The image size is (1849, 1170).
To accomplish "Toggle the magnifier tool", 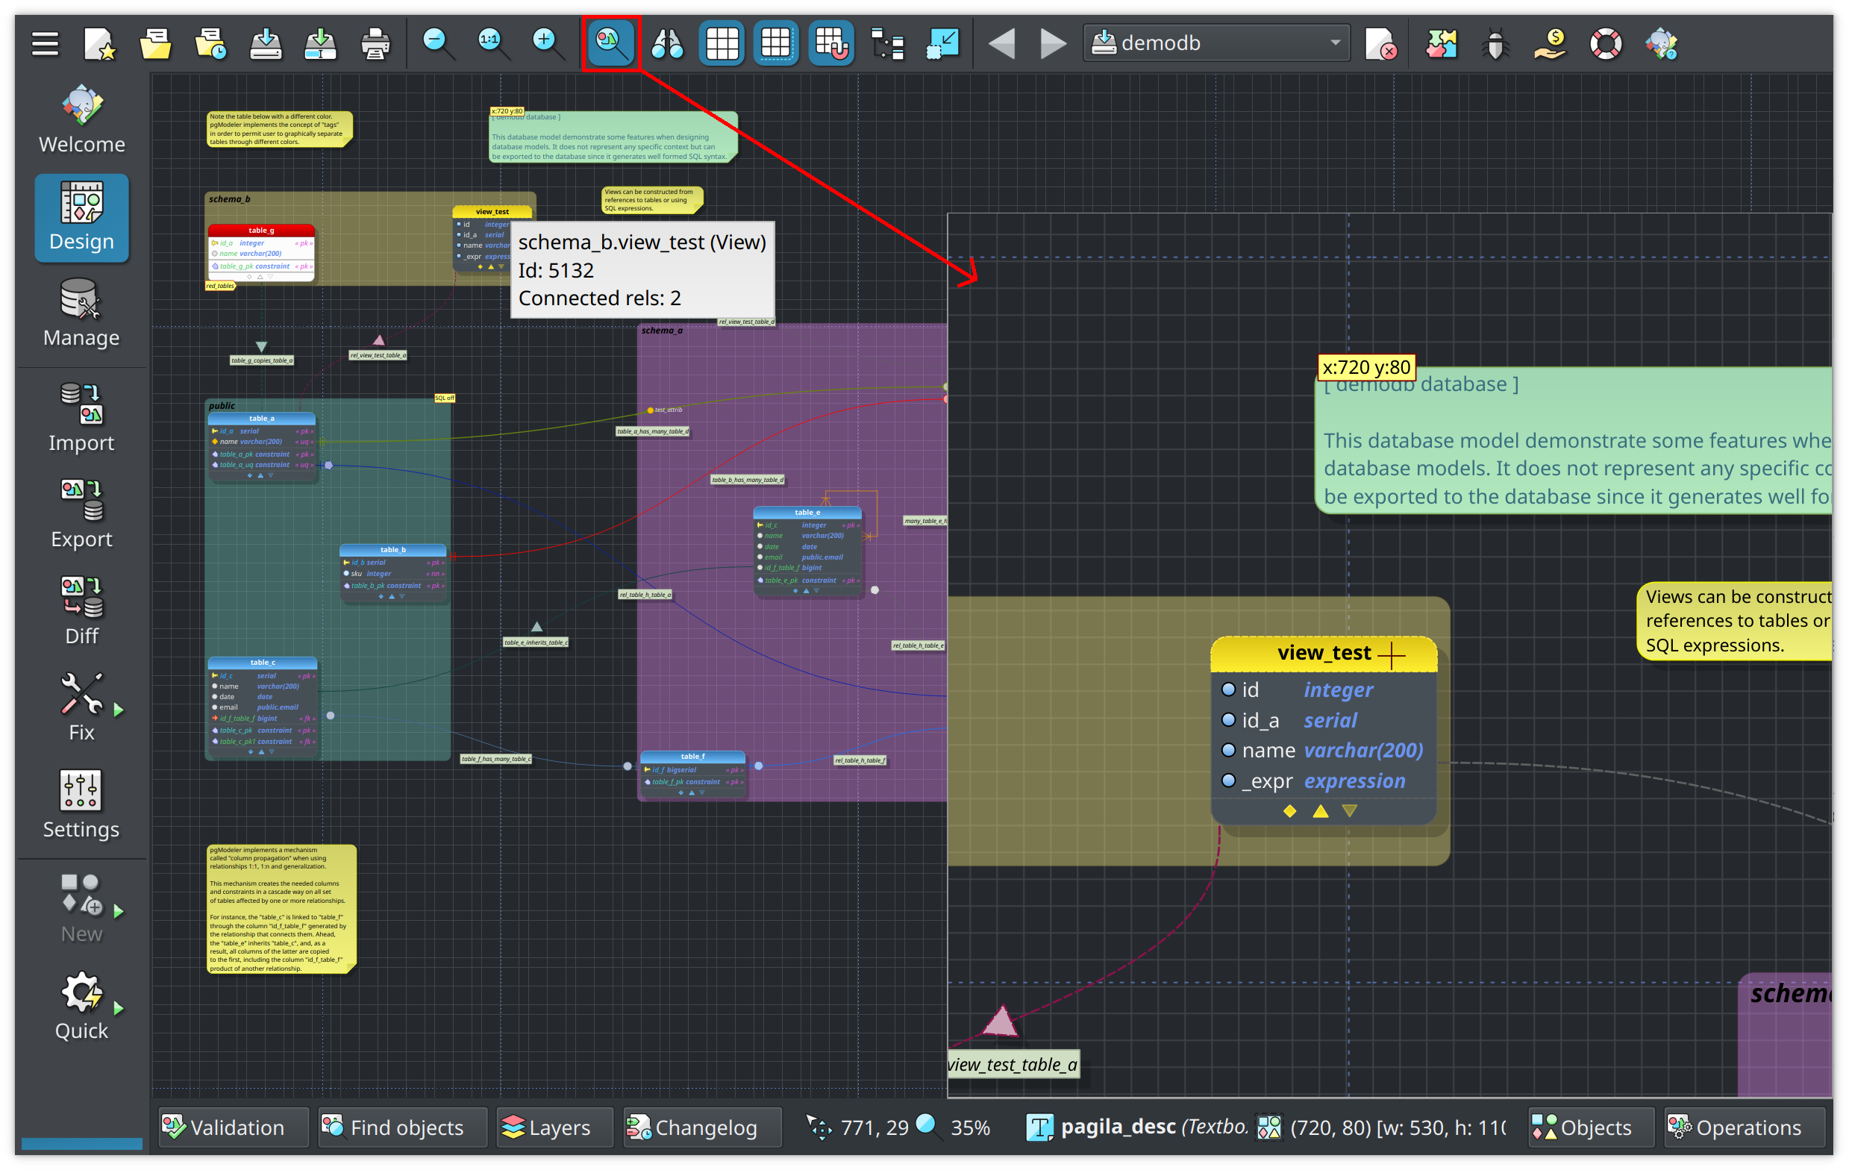I will pyautogui.click(x=610, y=43).
